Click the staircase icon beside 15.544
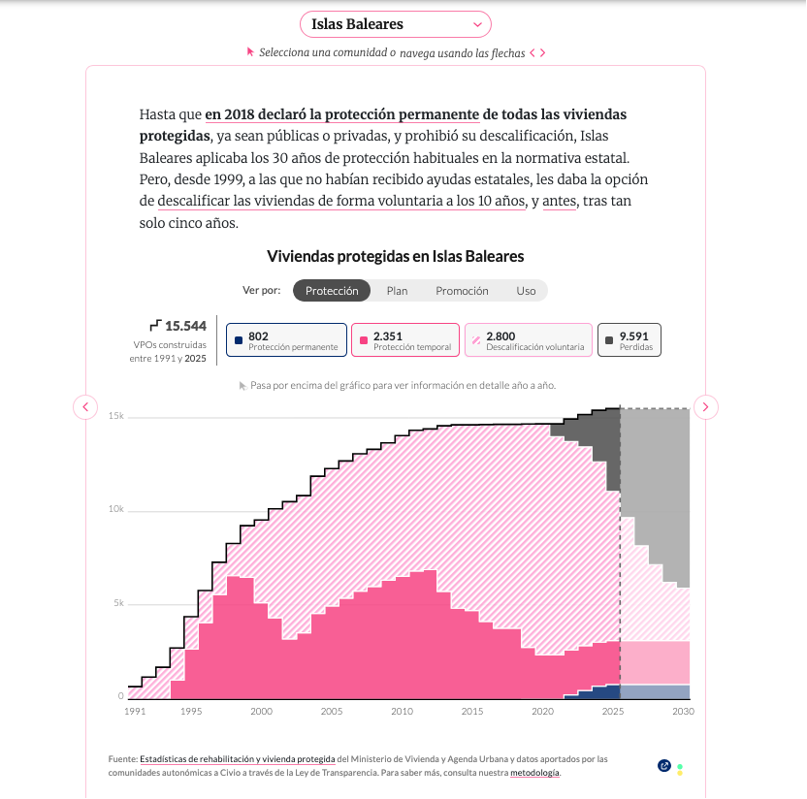This screenshot has height=799, width=807. pyautogui.click(x=155, y=325)
